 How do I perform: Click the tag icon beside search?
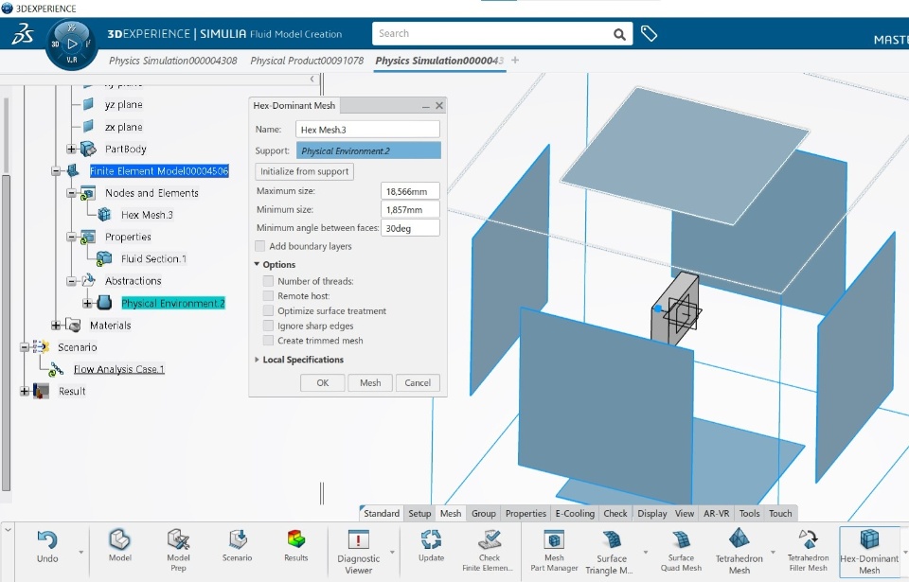point(649,34)
